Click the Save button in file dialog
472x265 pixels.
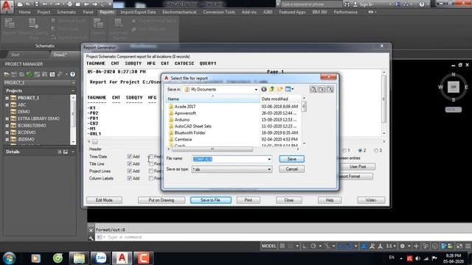(291, 159)
